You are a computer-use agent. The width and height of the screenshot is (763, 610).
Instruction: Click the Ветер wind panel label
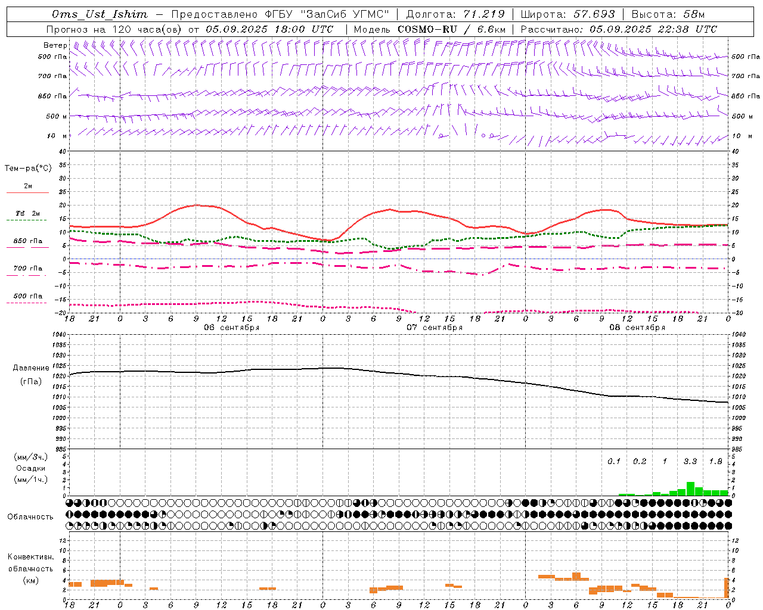[55, 45]
